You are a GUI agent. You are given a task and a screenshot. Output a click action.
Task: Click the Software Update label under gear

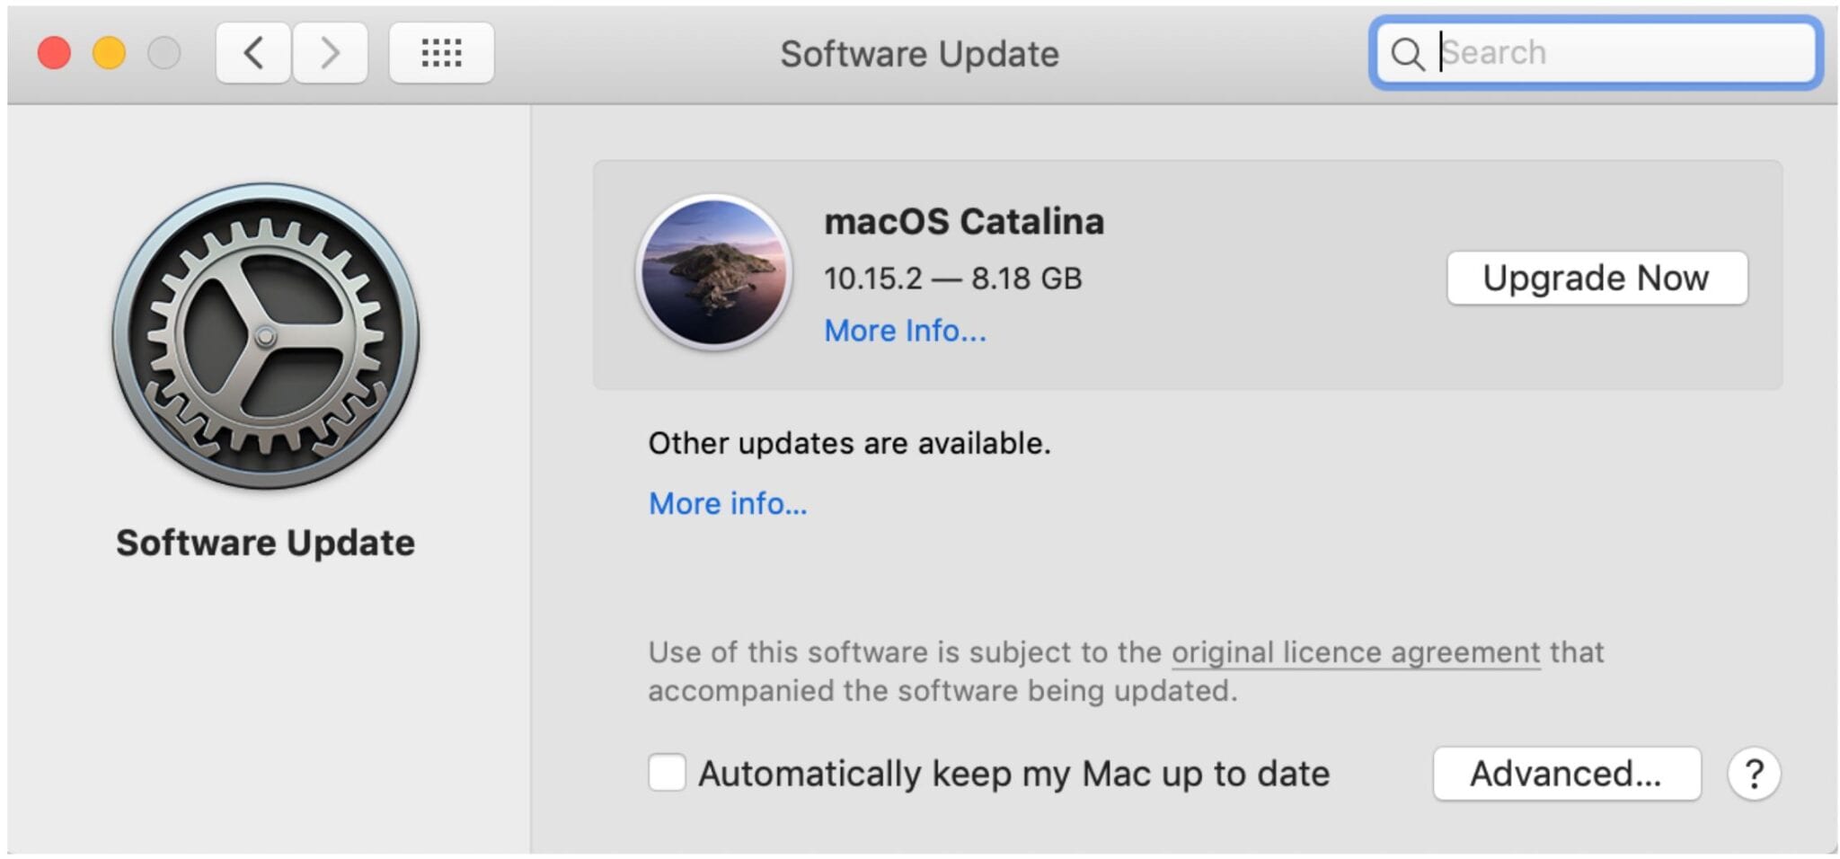coord(266,543)
